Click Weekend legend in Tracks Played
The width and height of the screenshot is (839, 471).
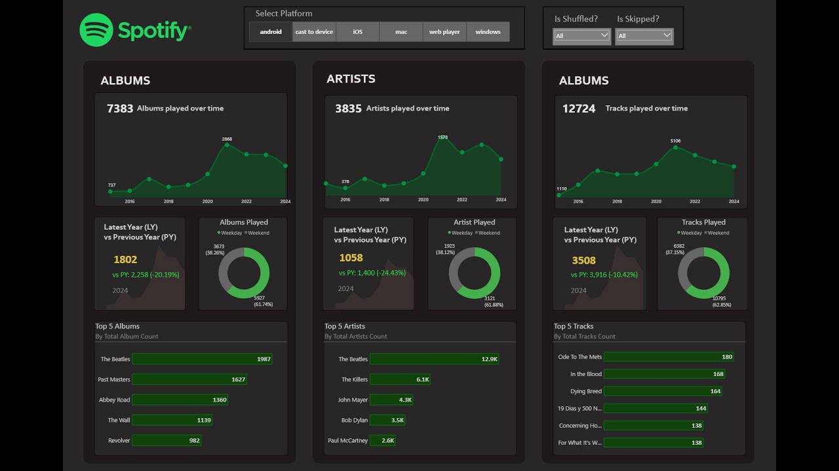tap(716, 233)
